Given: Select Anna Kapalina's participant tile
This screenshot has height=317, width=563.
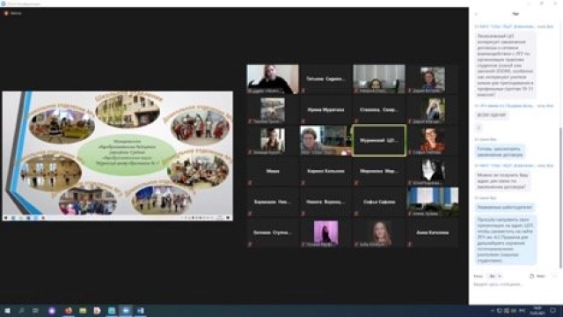Looking at the screenshot, I should point(432,232).
